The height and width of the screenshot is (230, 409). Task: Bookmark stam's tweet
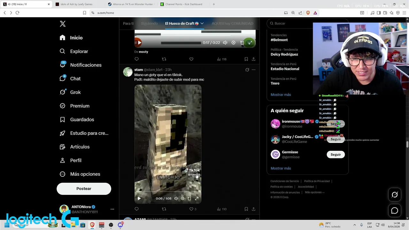point(246,209)
